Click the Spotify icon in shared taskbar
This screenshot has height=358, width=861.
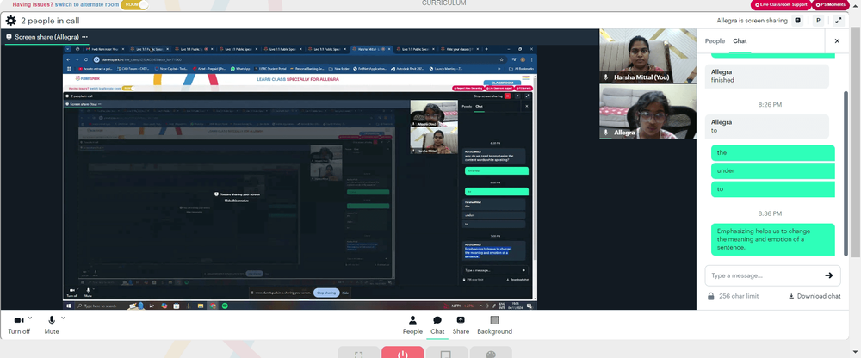(225, 306)
